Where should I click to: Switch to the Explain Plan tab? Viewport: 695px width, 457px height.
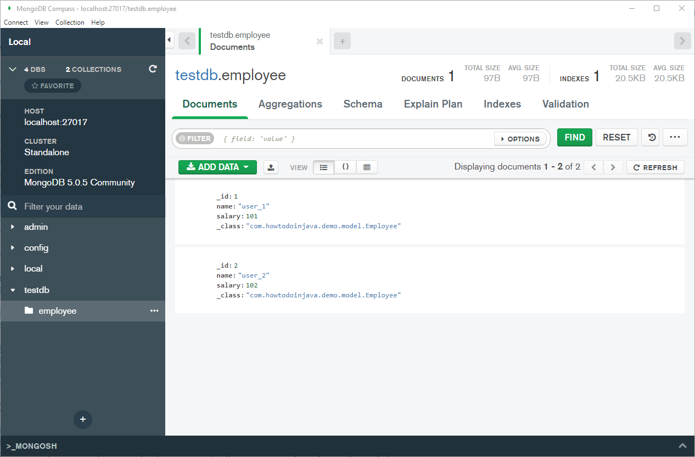[x=433, y=104]
